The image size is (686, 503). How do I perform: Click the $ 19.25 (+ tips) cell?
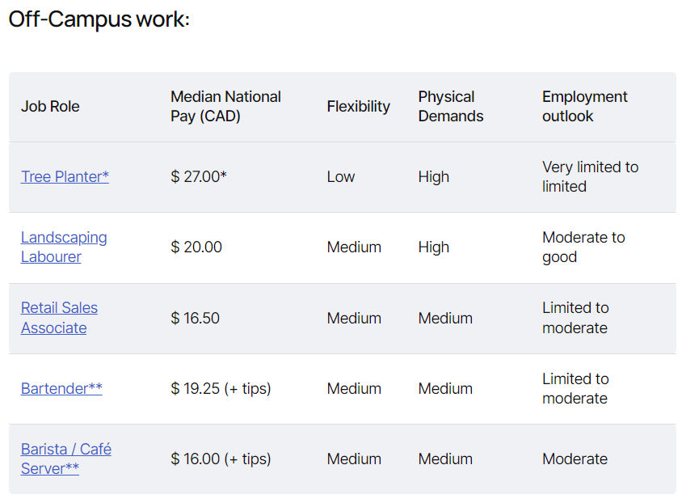[221, 388]
